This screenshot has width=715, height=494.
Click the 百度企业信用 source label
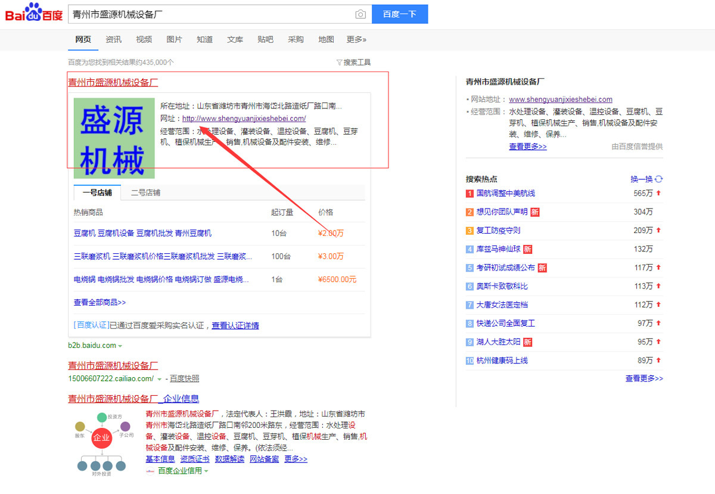(180, 471)
